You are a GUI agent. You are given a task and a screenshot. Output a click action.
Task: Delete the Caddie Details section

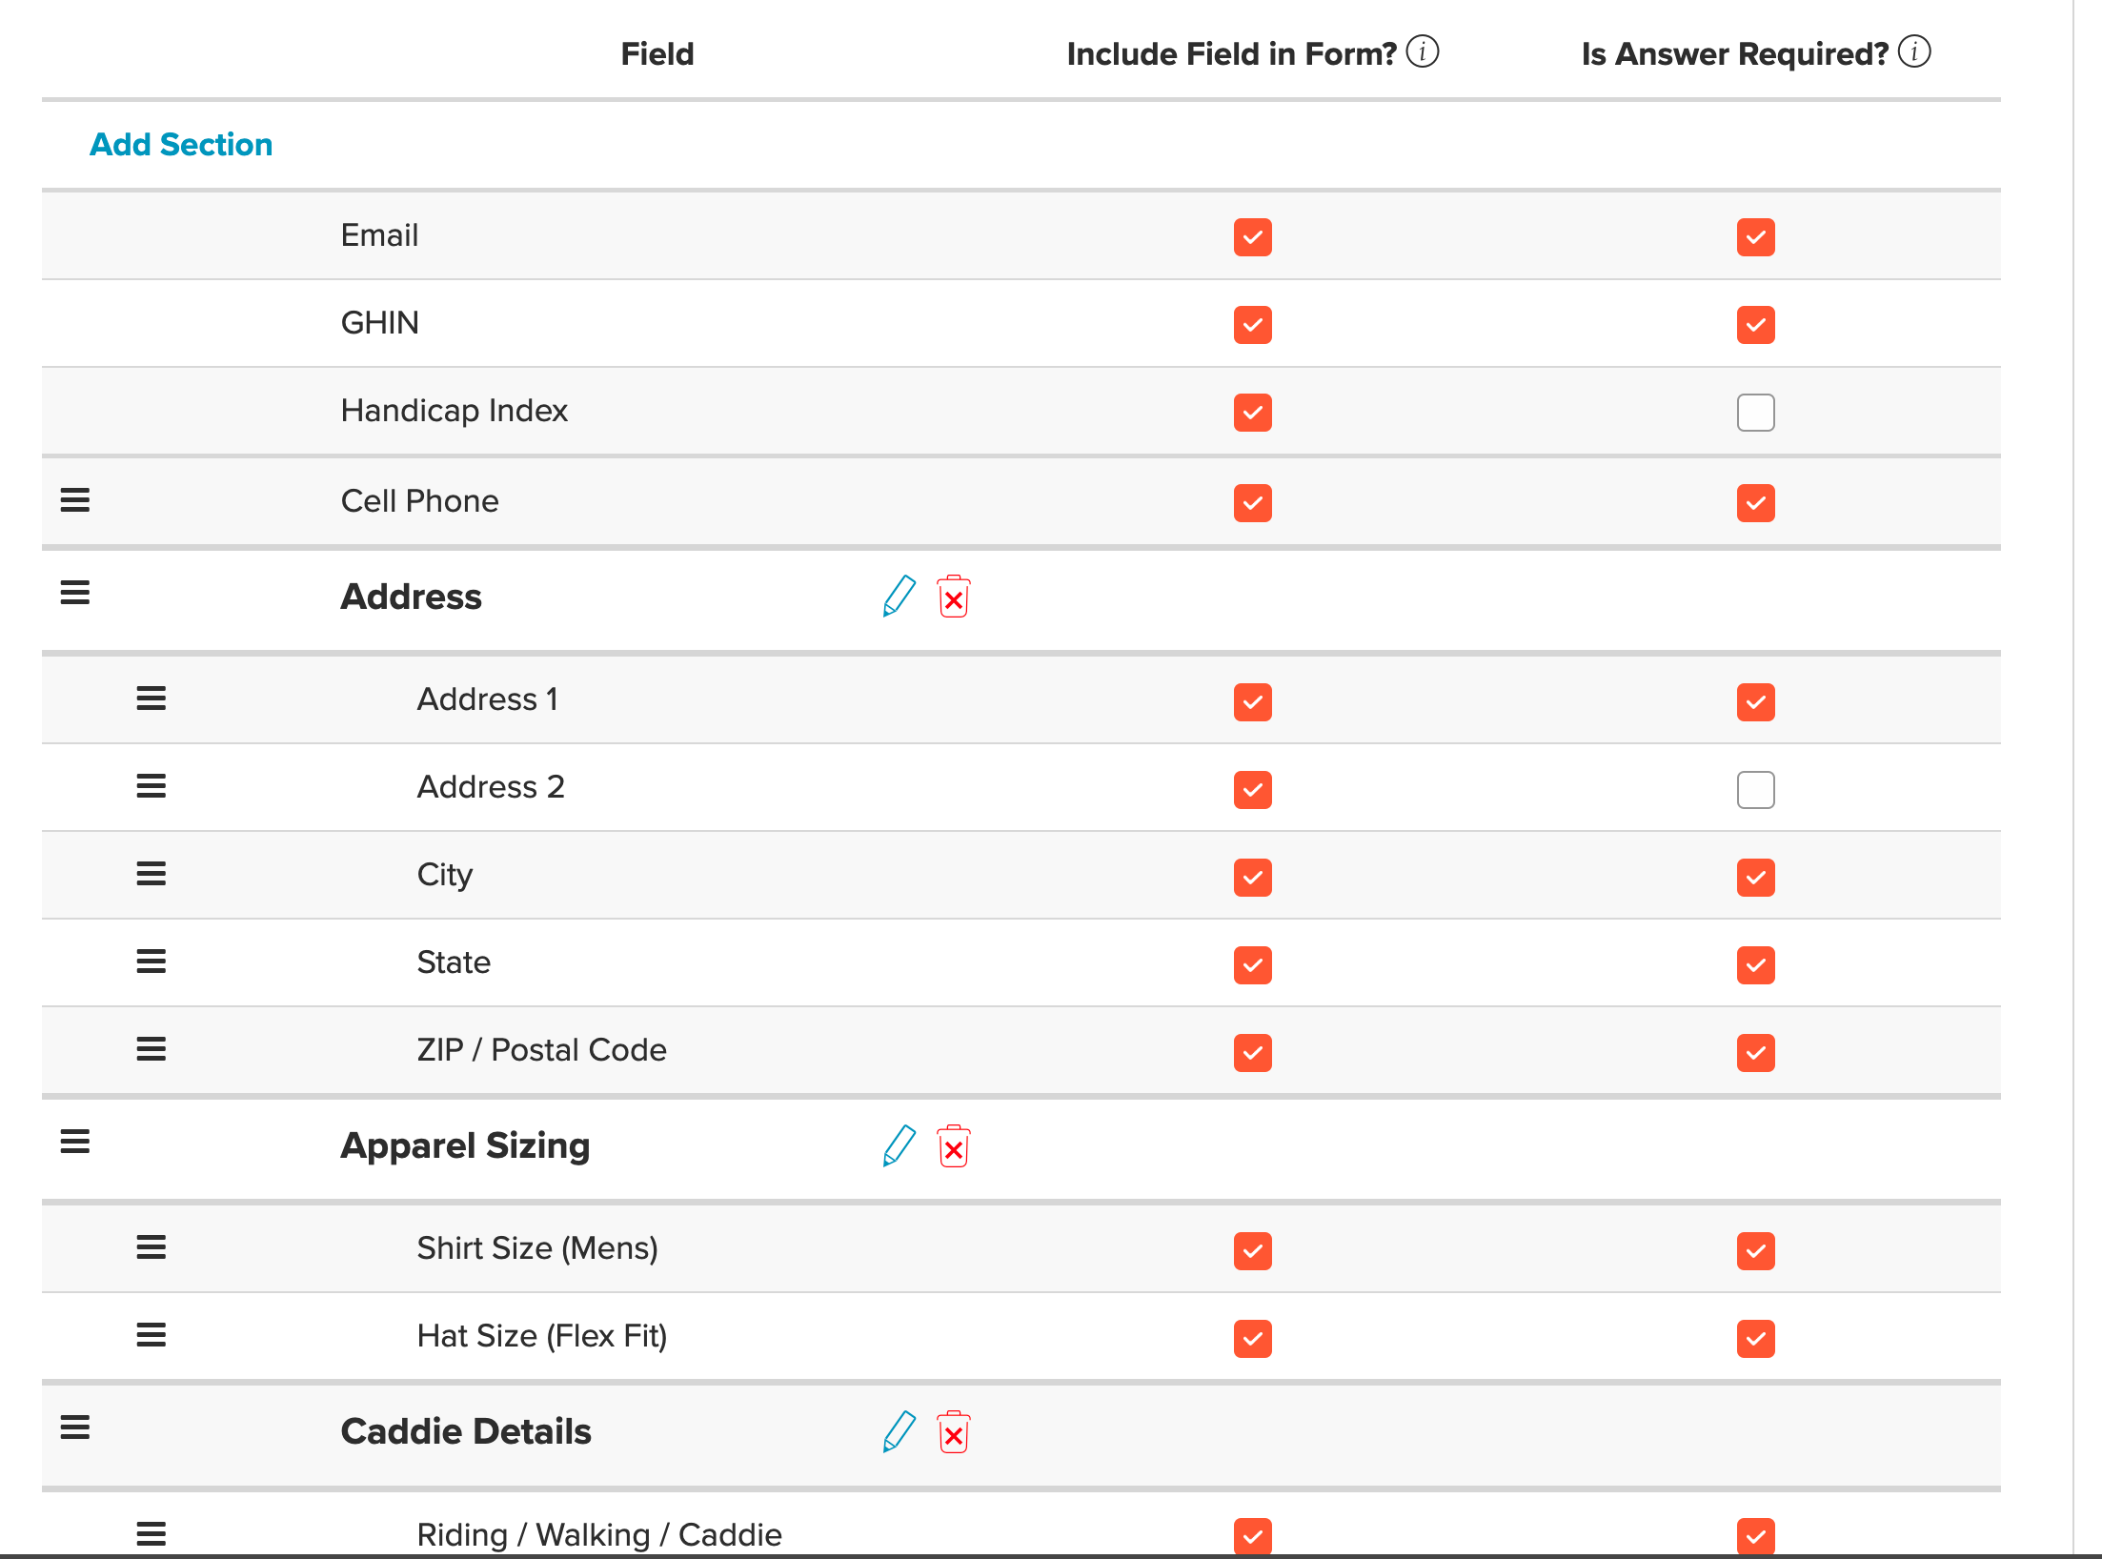954,1431
